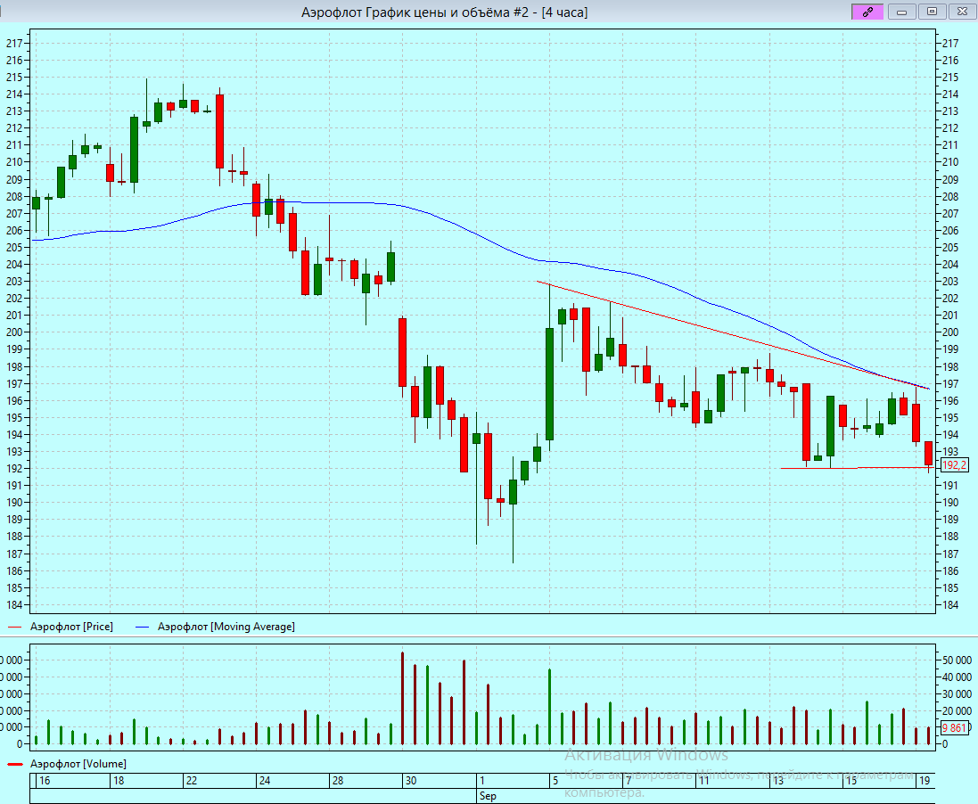Click the date label 30 on time axis
This screenshot has height=804, width=978.
tap(410, 780)
